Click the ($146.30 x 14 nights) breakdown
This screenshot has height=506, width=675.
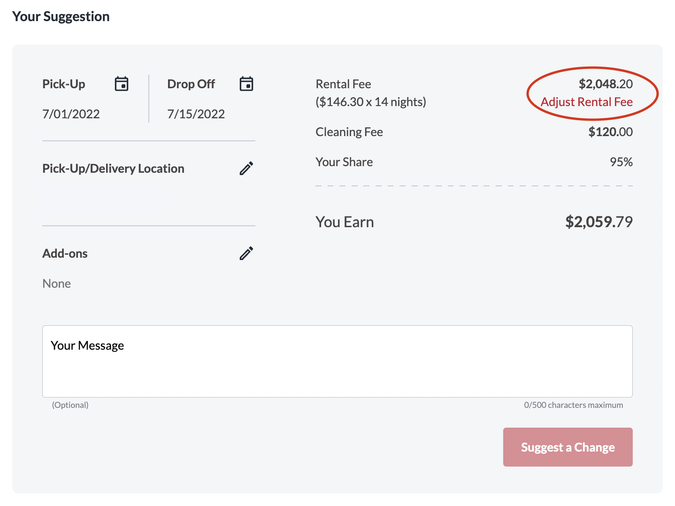pos(371,102)
